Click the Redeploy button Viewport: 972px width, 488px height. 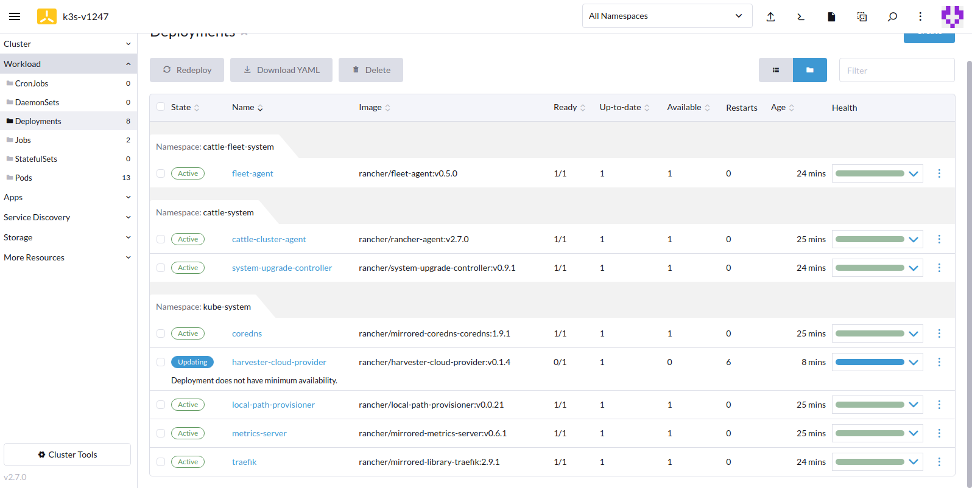(187, 70)
